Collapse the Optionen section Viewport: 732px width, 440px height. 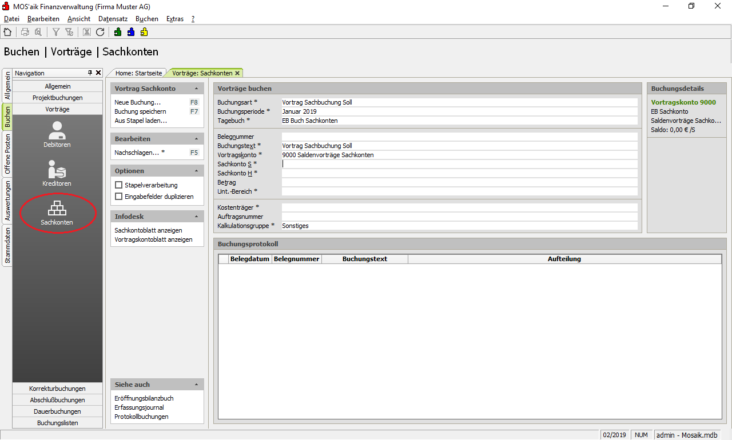click(x=196, y=171)
